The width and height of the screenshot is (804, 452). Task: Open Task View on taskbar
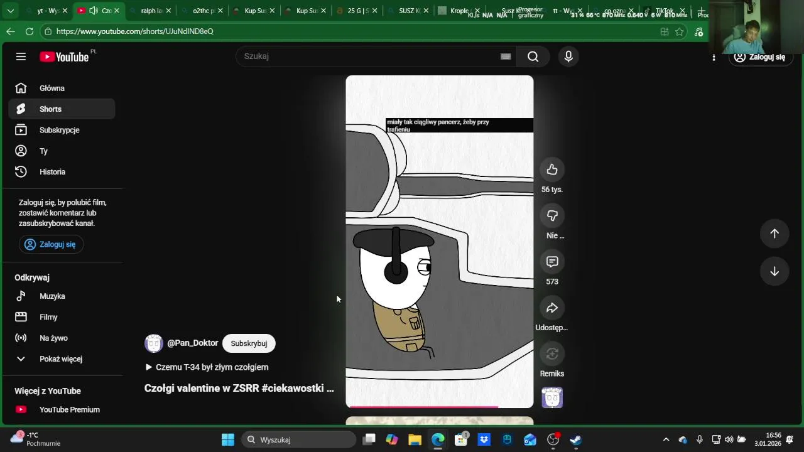[369, 439]
